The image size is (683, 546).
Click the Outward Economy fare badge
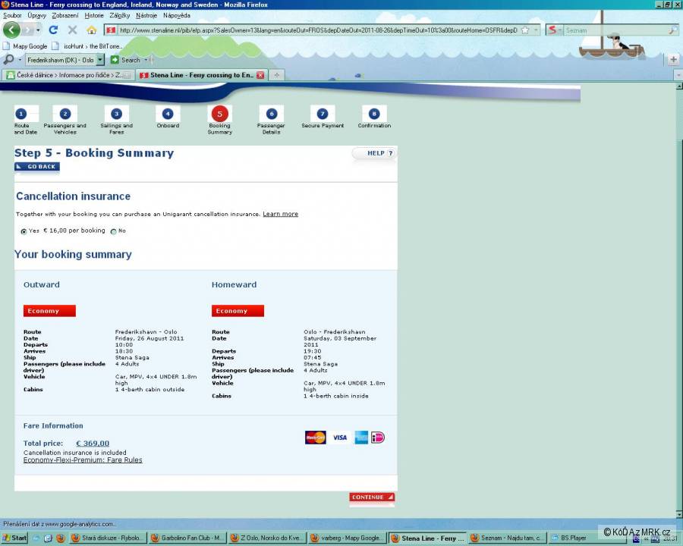[x=49, y=311]
